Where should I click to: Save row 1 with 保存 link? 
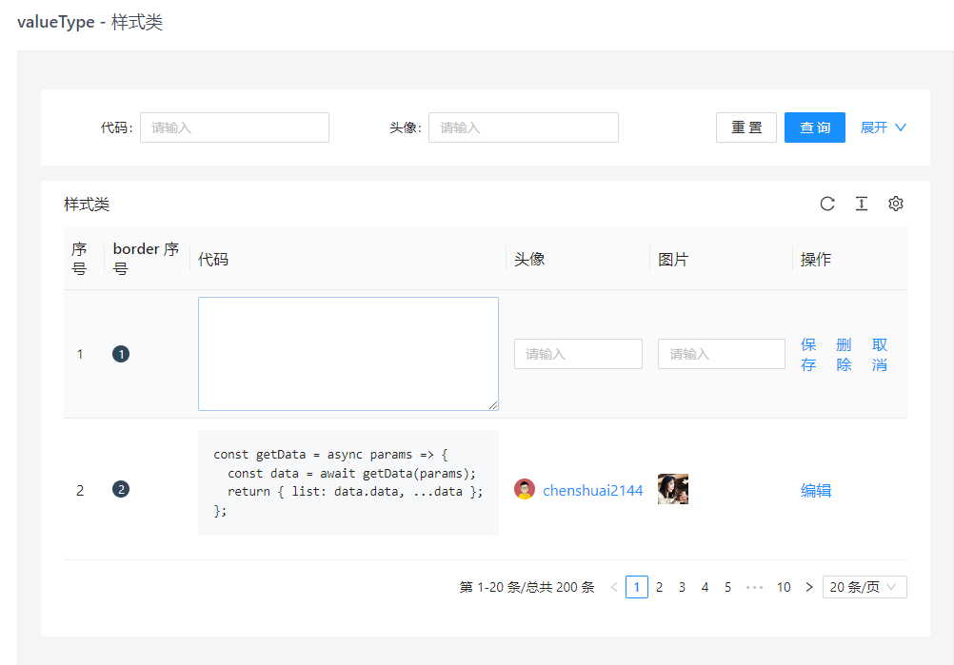tap(808, 355)
